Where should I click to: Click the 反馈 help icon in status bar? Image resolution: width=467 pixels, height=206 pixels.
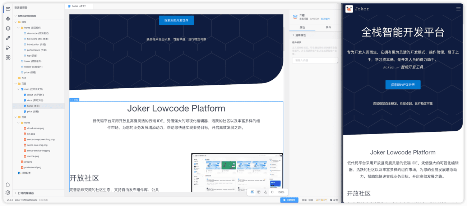(331, 200)
